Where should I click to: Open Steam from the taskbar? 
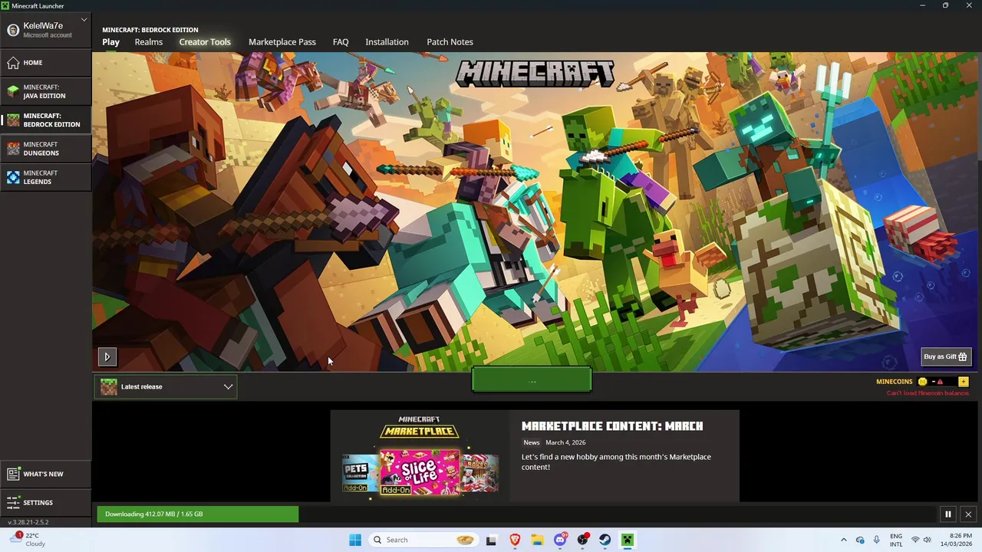click(x=605, y=540)
